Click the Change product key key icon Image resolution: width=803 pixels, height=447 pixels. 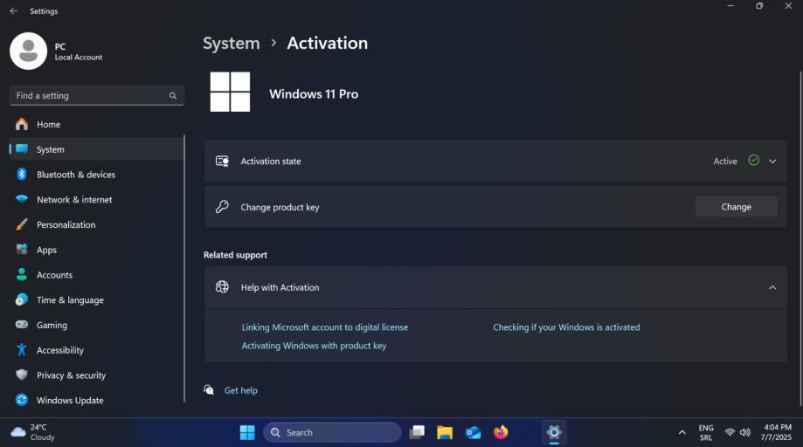point(222,207)
